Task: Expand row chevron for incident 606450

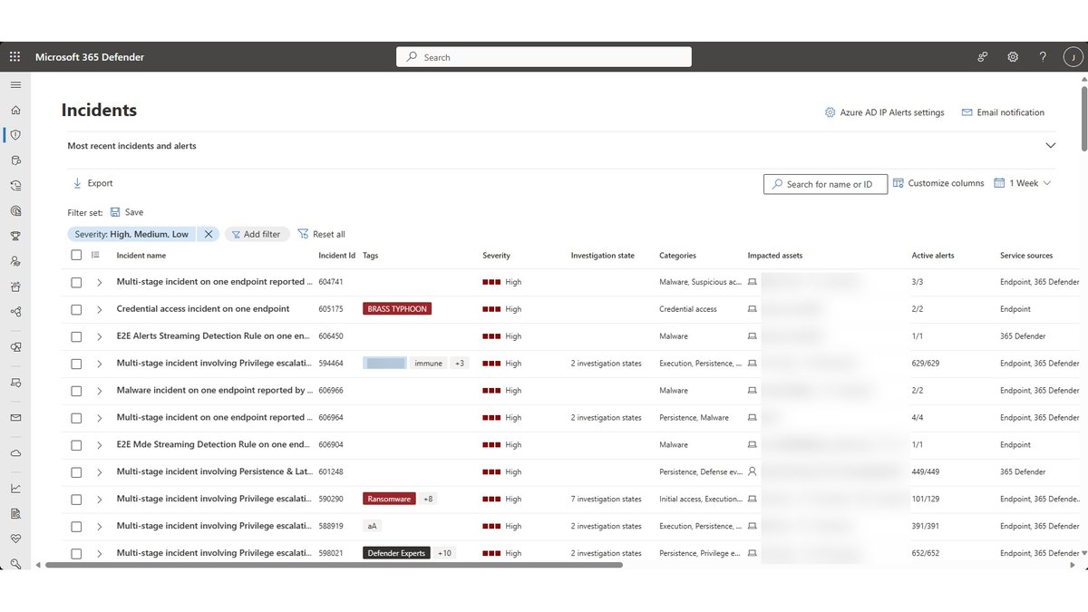Action: (x=99, y=337)
